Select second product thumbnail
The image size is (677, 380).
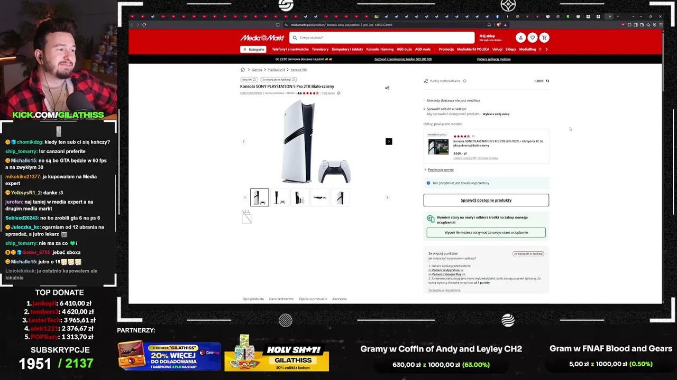[279, 197]
